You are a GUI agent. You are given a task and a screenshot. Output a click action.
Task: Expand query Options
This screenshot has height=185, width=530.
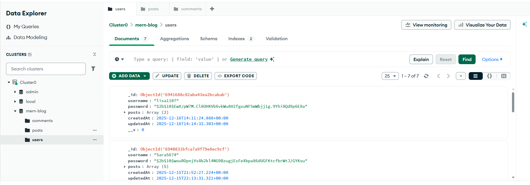tap(492, 59)
